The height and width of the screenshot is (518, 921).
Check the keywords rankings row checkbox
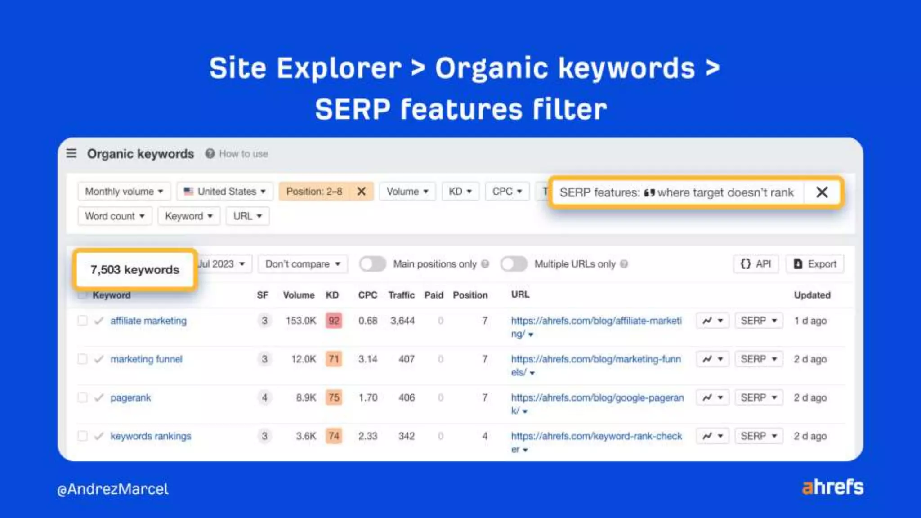(x=82, y=436)
